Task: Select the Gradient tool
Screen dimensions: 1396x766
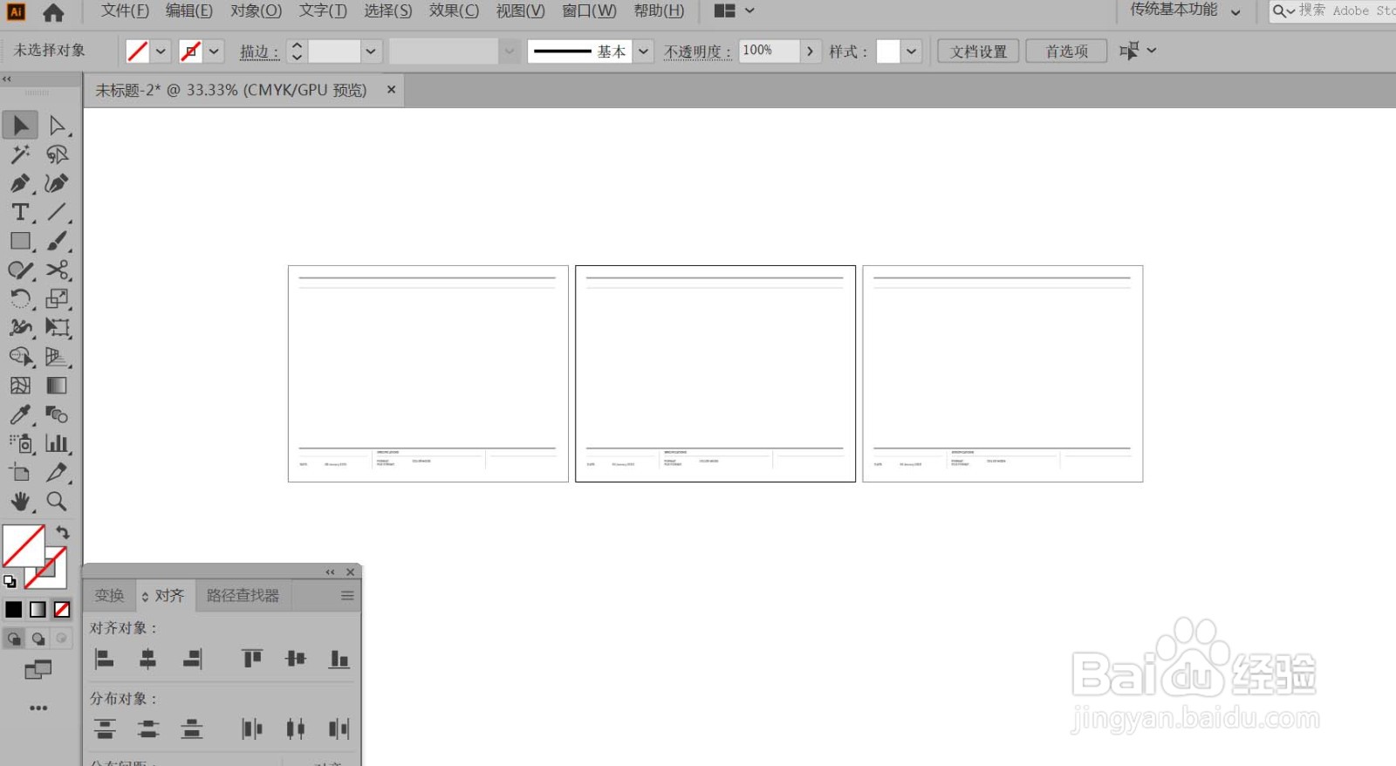Action: (x=58, y=386)
